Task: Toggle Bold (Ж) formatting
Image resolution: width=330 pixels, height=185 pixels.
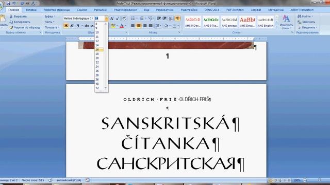Action: 66,26
